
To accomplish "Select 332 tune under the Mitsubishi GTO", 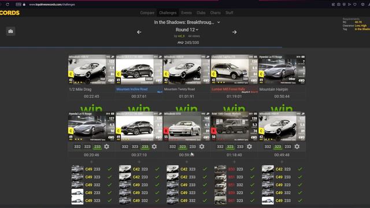I will [x=172, y=146].
